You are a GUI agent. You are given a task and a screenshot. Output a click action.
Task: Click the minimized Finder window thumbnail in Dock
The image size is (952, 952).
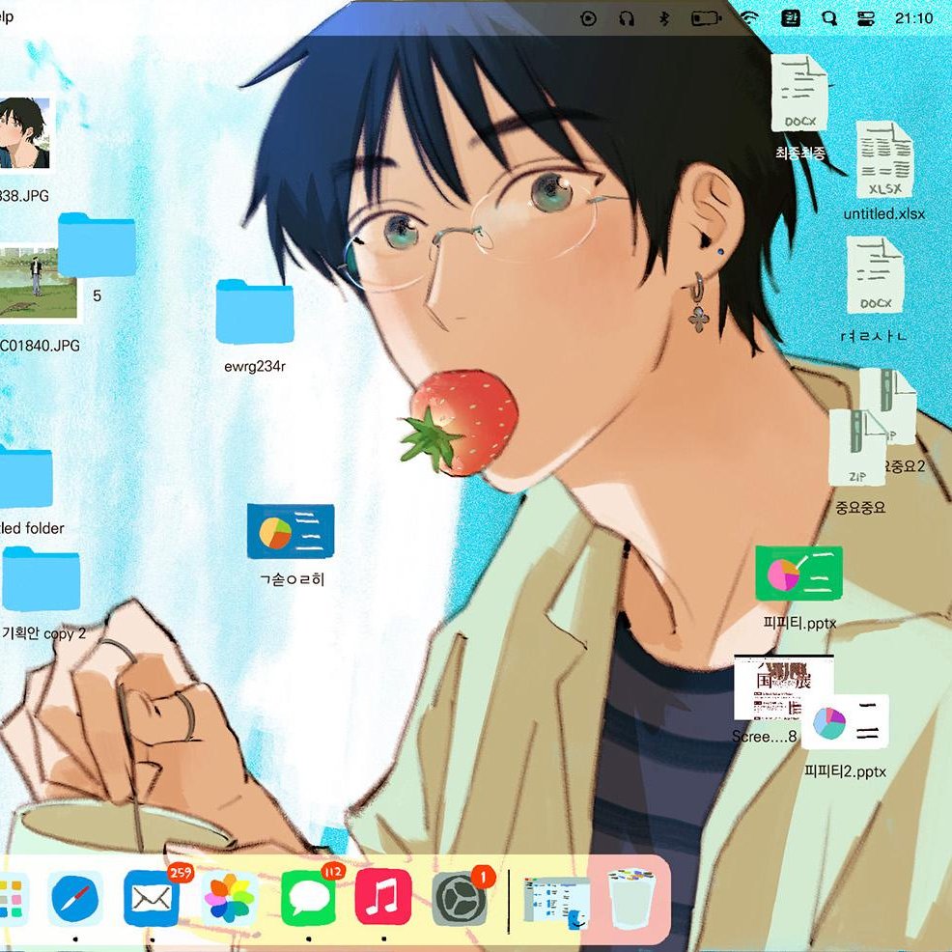tap(557, 903)
